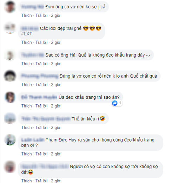This screenshot has height=183, width=172.
Task: Open avatar next to "Các idol đẹp trai ghê" comment
Action: 10,28
